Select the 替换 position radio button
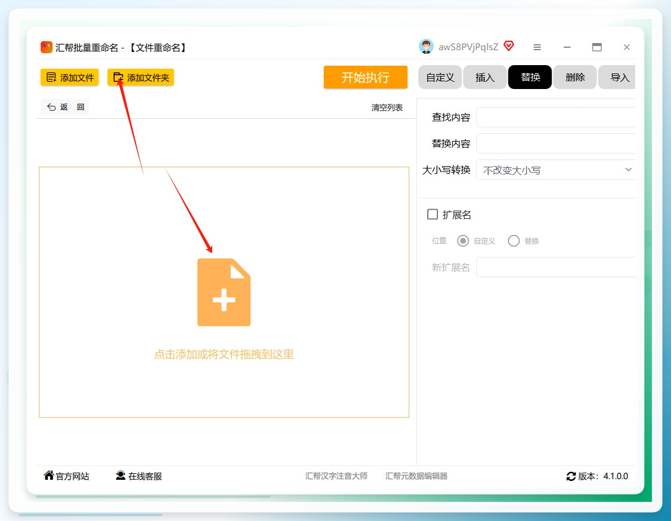 tap(514, 241)
